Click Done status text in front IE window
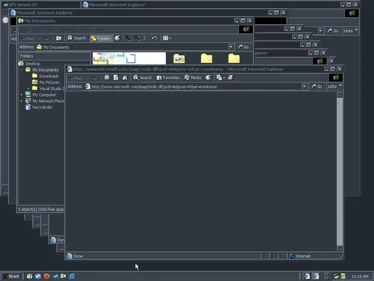The width and height of the screenshot is (374, 281). pyautogui.click(x=78, y=256)
